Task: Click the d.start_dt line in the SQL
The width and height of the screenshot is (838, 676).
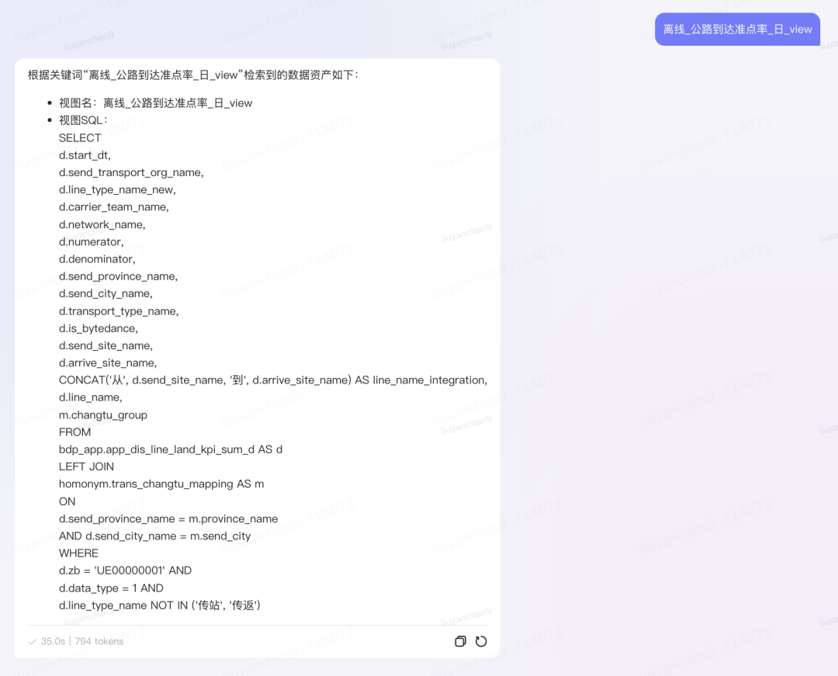Action: [x=85, y=155]
